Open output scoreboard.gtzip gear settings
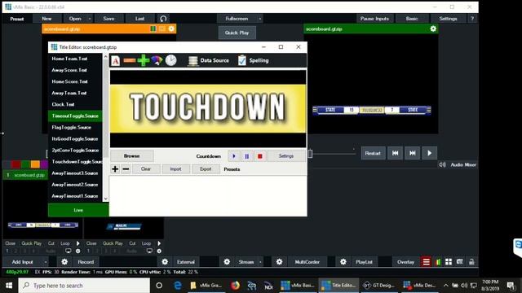Screen dimensions: 522x293 tap(433, 29)
